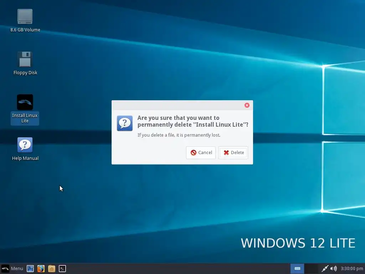Open the network connection tray icon

(325, 269)
